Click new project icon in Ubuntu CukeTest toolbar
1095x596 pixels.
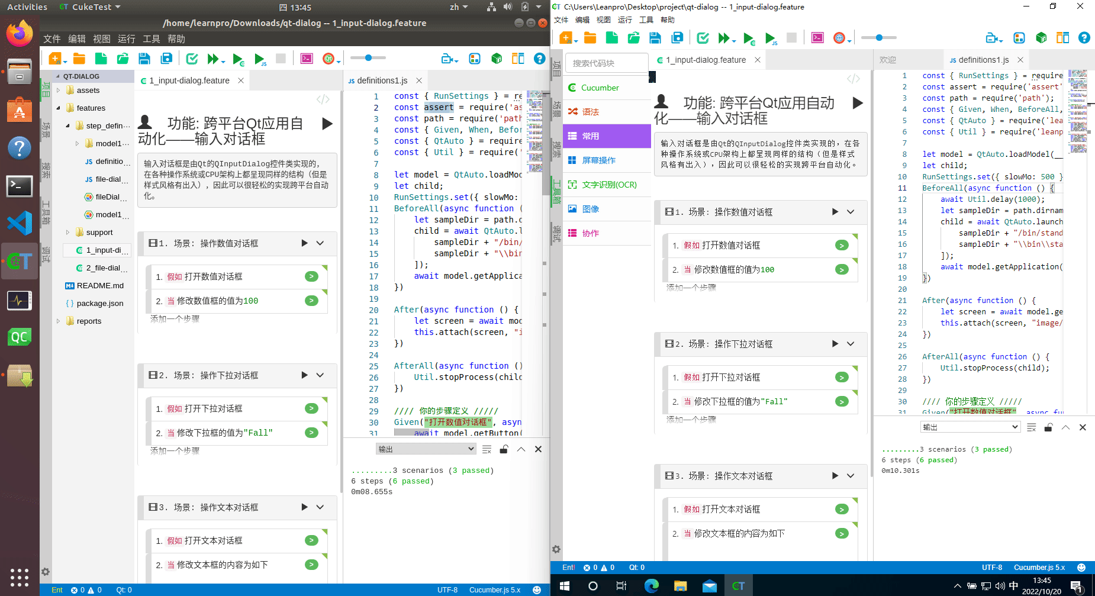pos(55,59)
